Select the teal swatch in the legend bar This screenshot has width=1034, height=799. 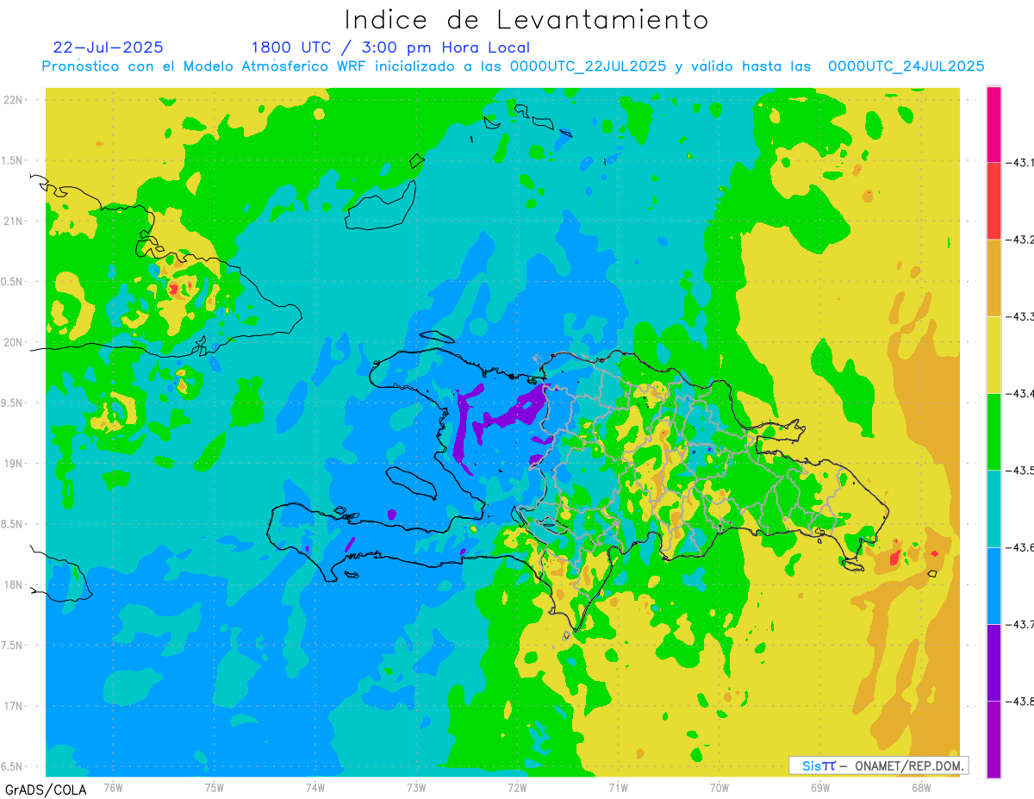click(x=994, y=509)
